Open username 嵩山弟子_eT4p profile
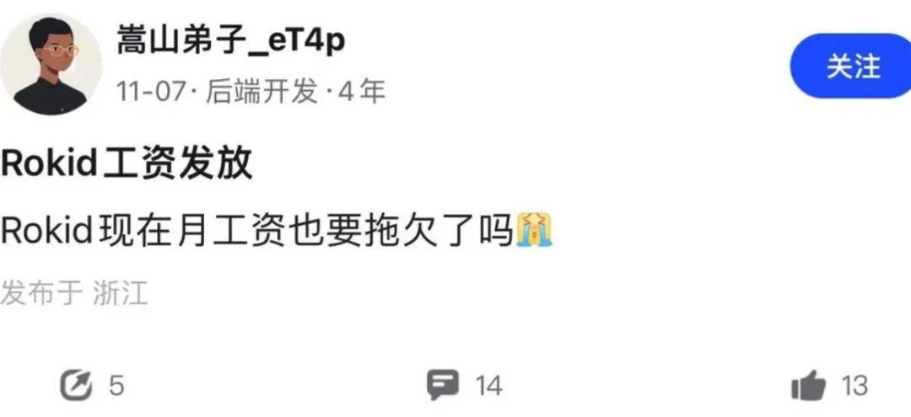This screenshot has height=417, width=911. tap(230, 41)
